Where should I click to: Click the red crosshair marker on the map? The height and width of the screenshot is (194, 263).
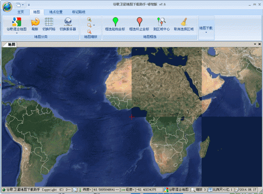pyautogui.click(x=131, y=117)
